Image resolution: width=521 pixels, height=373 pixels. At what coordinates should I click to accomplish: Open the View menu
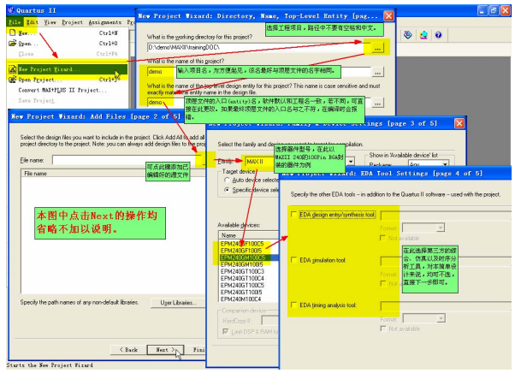50,22
